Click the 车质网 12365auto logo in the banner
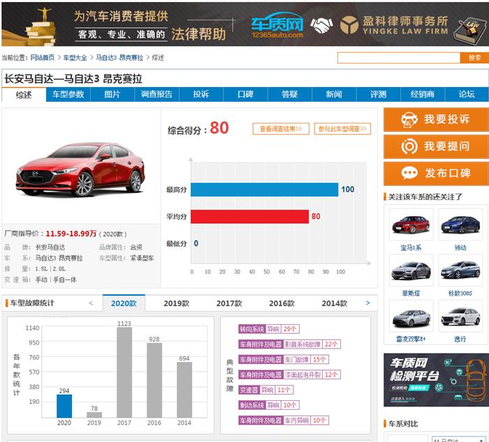Viewport: 489px width, 442px height. pyautogui.click(x=277, y=26)
